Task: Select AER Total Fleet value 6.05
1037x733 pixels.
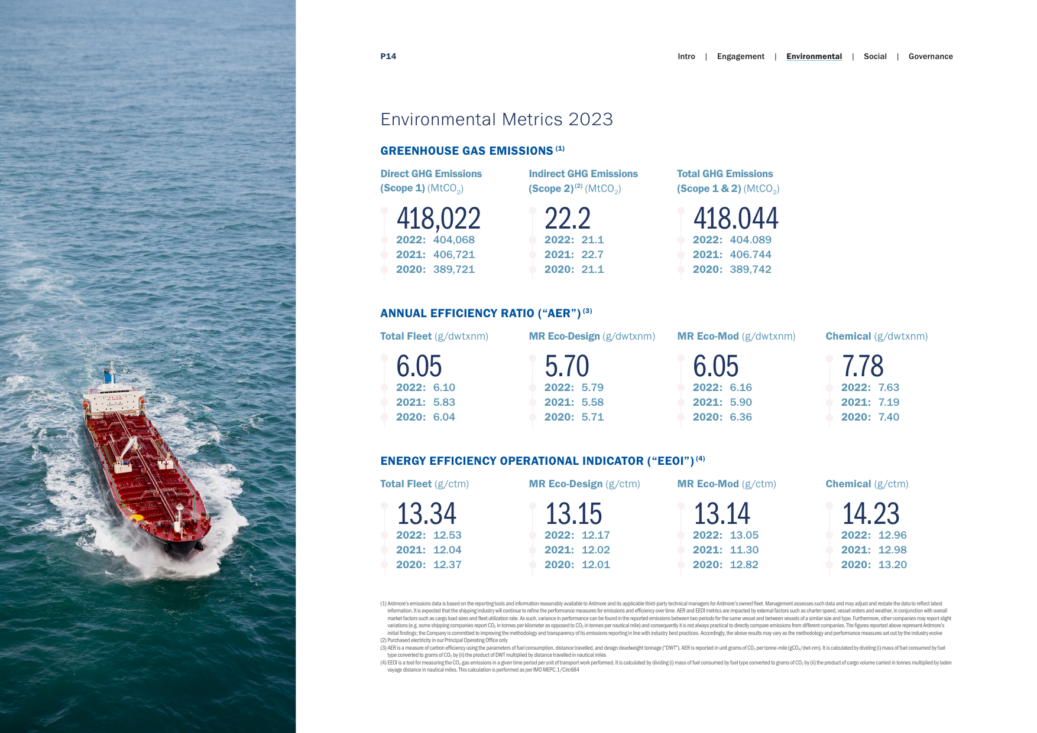Action: click(419, 366)
